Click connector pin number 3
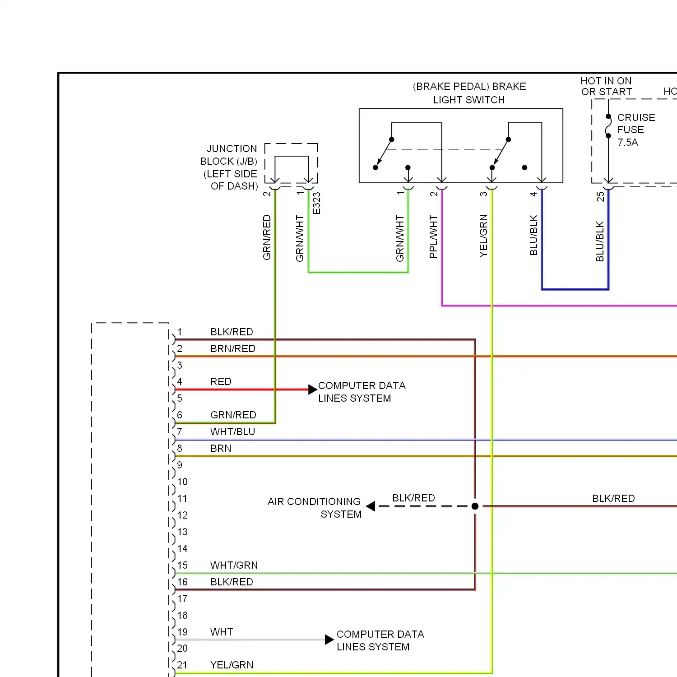 coord(180,365)
